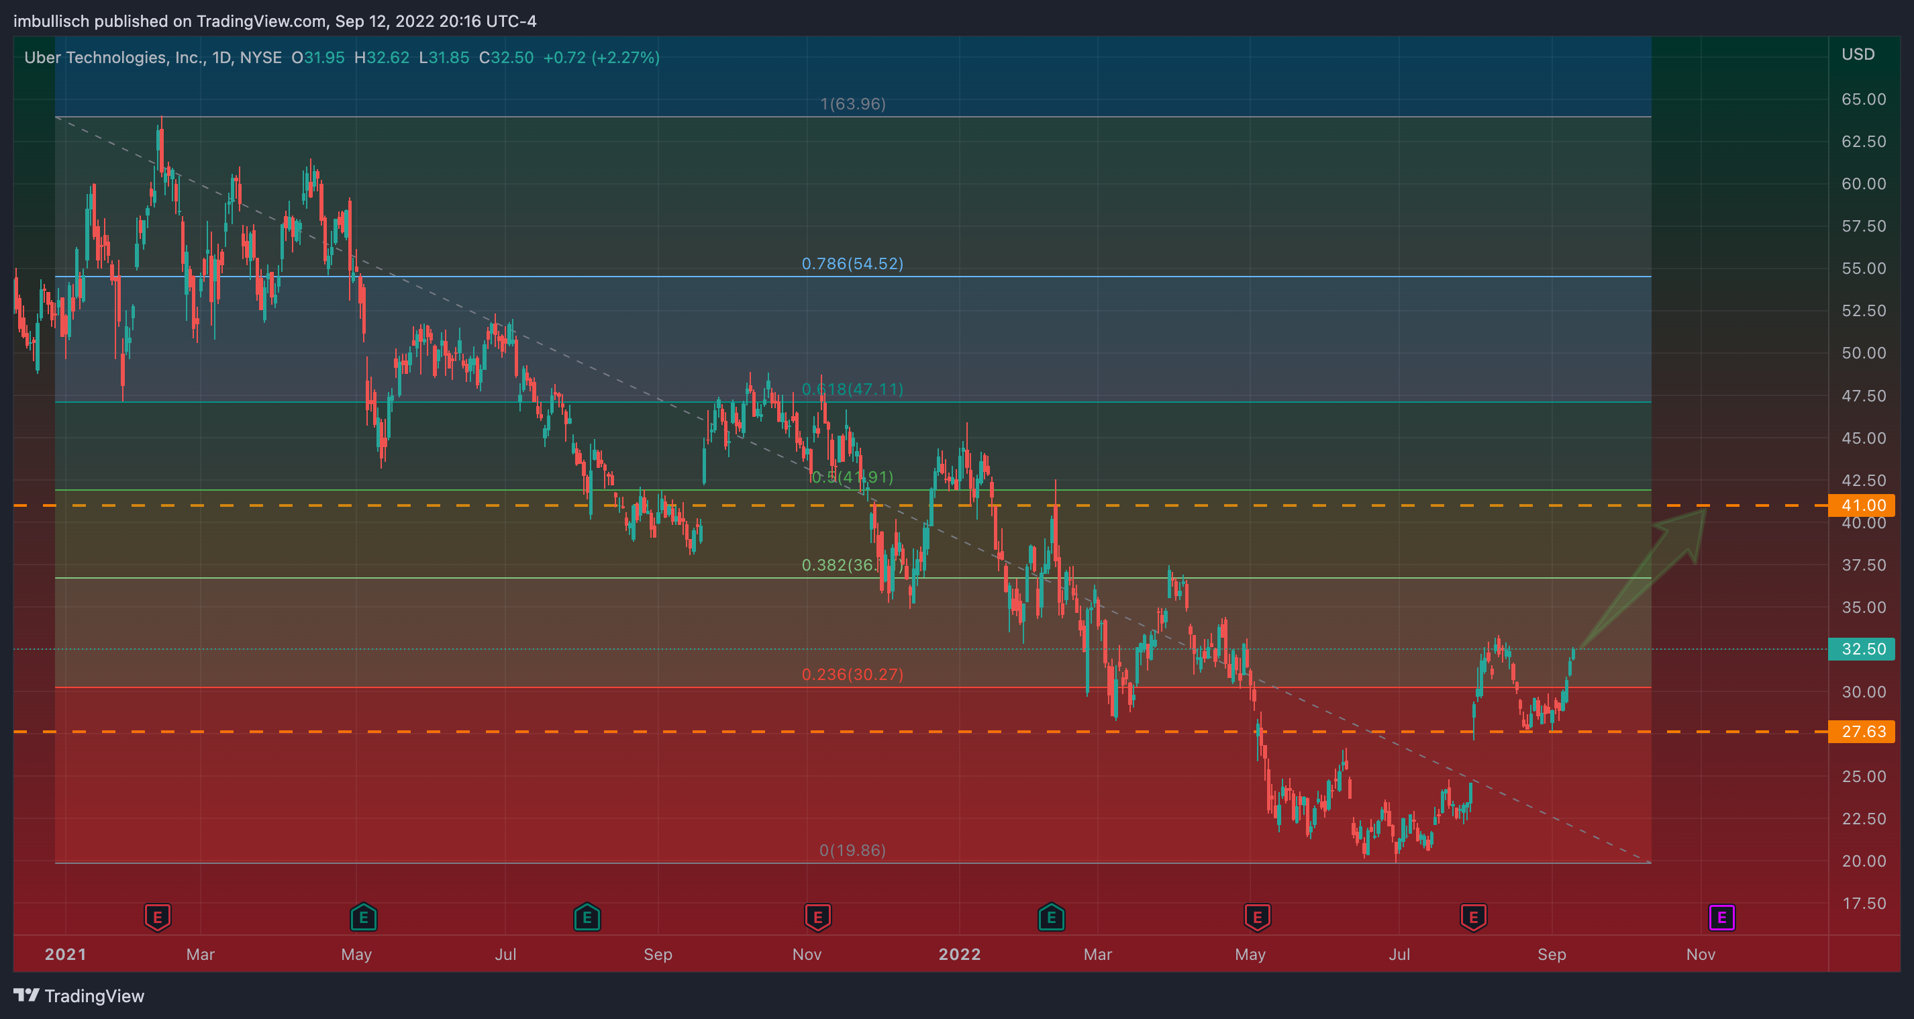Screen dimensions: 1914x1019
Task: Select the orange 27.63 price label
Action: (x=1861, y=732)
